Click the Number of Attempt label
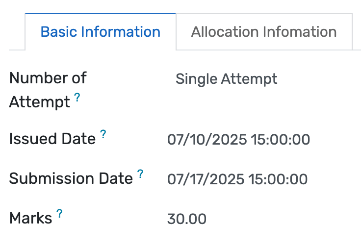361x249 pixels. tap(48, 78)
